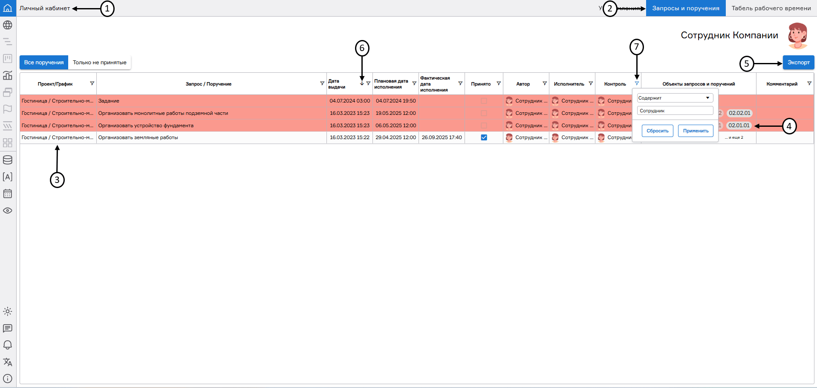
Task: Open the globe icon in the sidebar
Action: coord(8,25)
